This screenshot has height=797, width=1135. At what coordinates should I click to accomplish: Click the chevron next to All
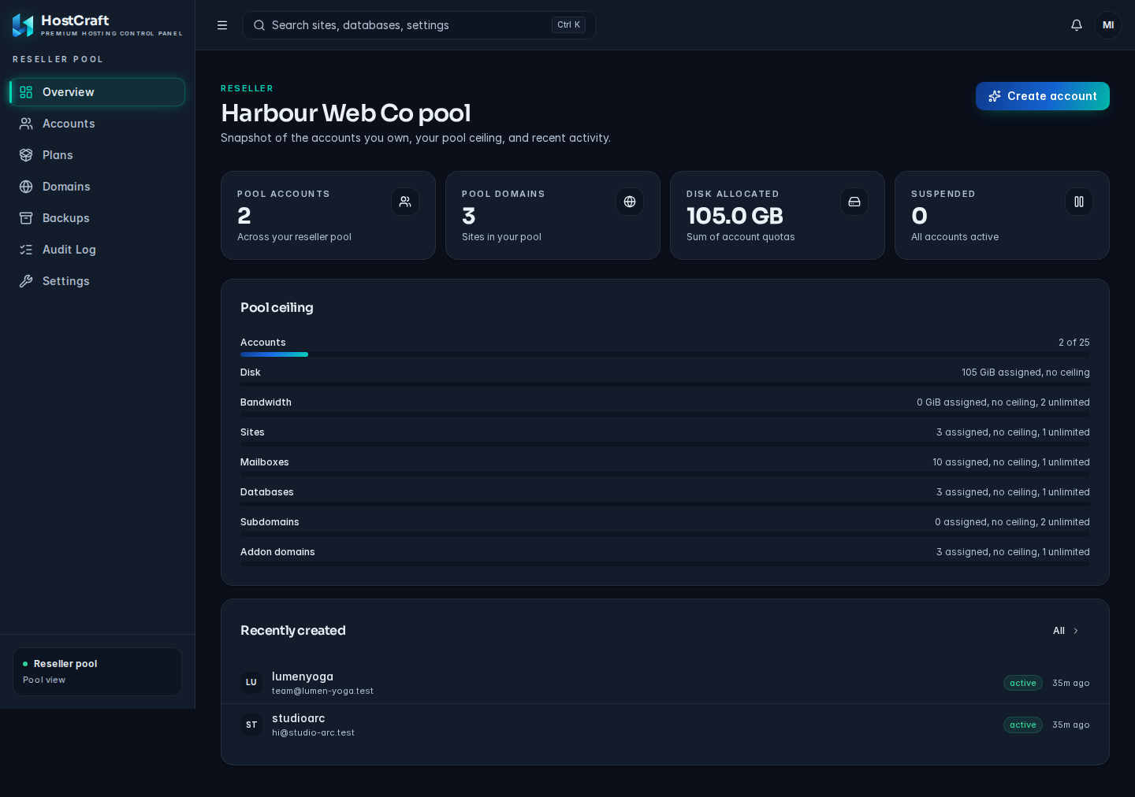[x=1076, y=631]
